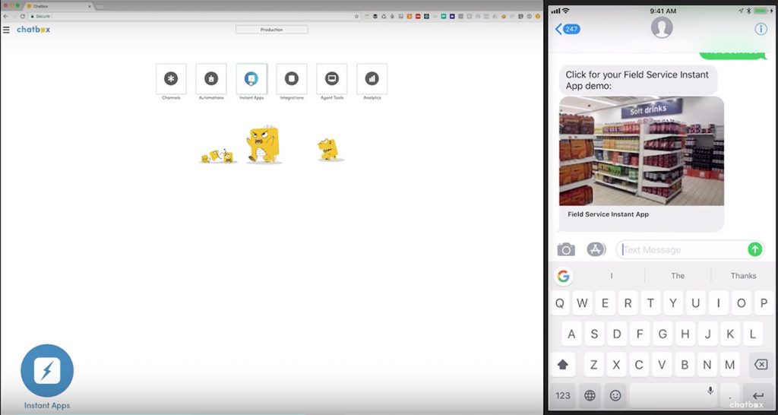Select the Chatbox browser tab
The image size is (778, 415).
[59, 6]
